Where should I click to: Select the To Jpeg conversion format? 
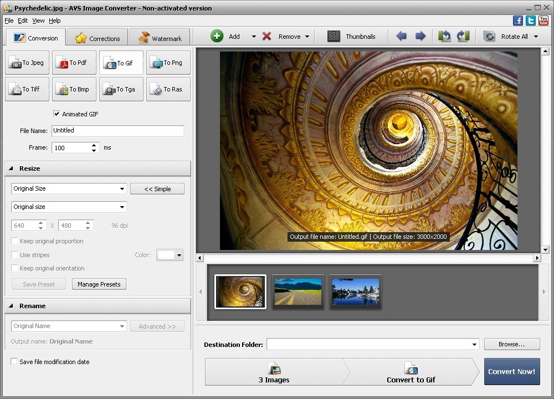(27, 63)
